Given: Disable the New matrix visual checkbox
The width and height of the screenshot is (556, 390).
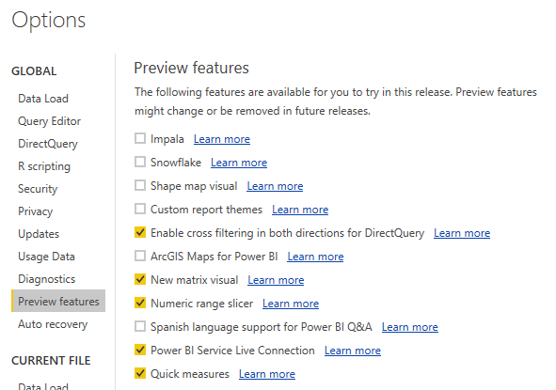Looking at the screenshot, I should click(140, 279).
